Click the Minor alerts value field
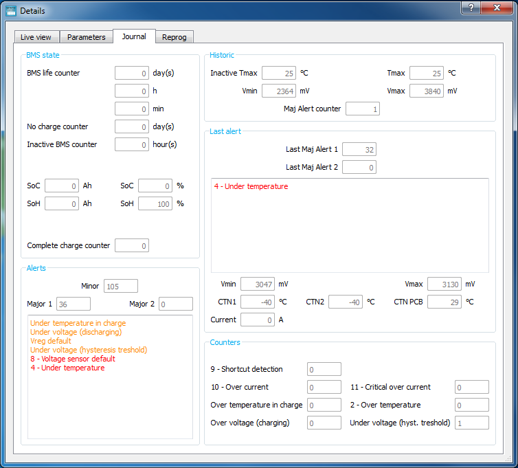This screenshot has width=518, height=468. click(x=121, y=286)
